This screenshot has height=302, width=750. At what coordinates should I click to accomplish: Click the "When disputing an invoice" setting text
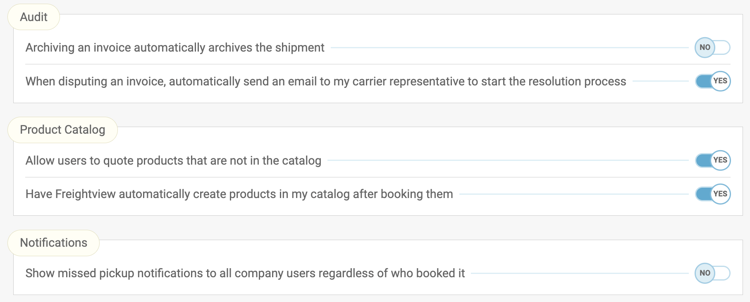click(325, 81)
